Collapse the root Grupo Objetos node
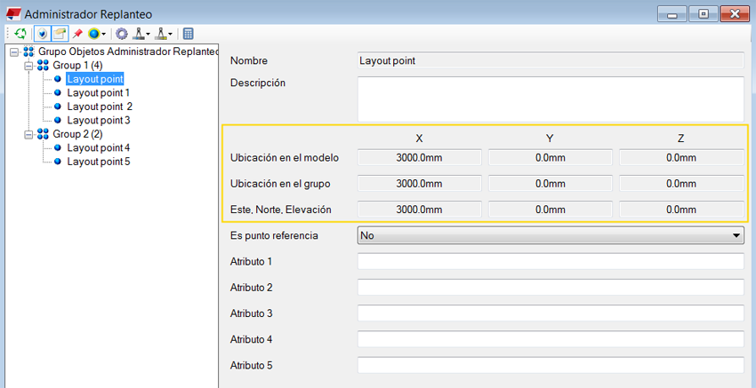Image resolution: width=756 pixels, height=388 pixels. click(x=14, y=52)
